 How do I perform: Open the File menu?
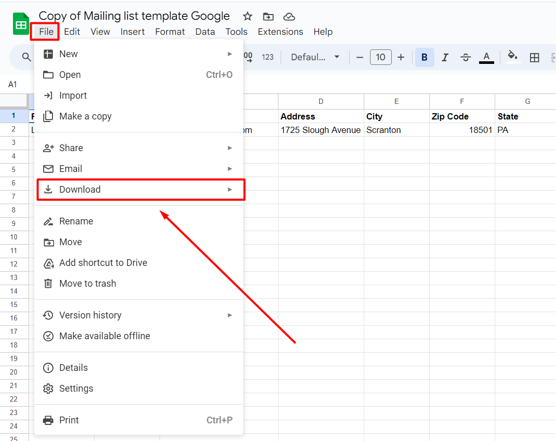(x=46, y=32)
